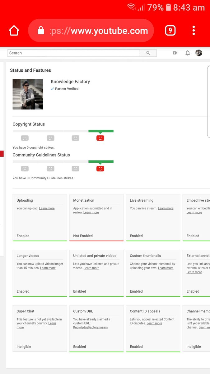
Task: Click the Monetization card title
Action: point(84,200)
